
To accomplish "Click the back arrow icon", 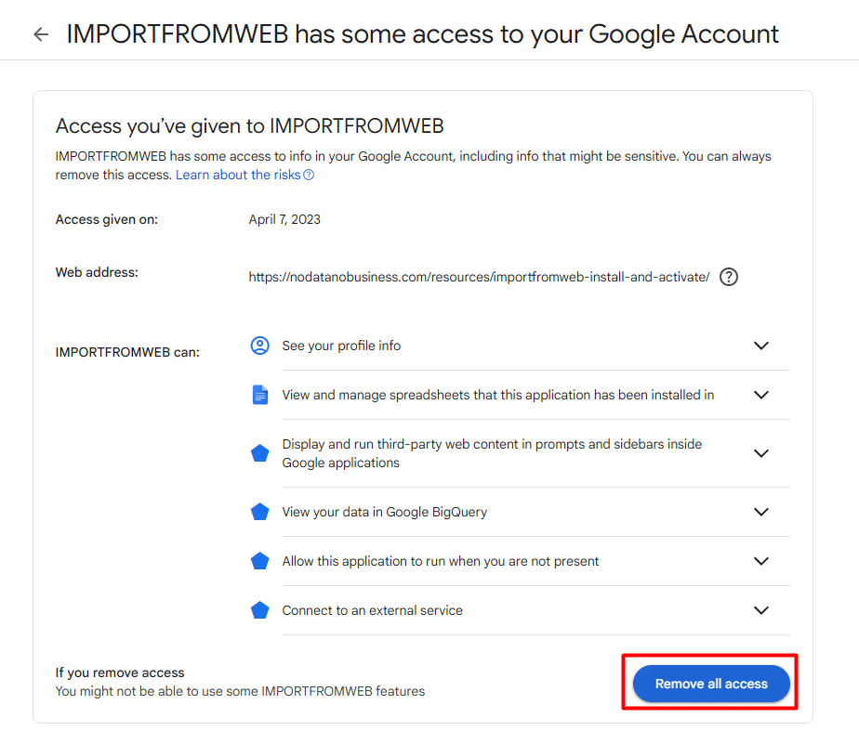I will tap(40, 35).
